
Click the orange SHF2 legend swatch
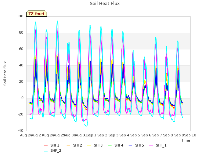pos(69,146)
